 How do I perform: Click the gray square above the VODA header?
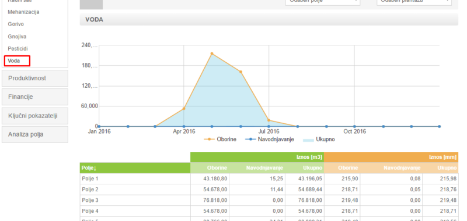pyautogui.click(x=92, y=4)
